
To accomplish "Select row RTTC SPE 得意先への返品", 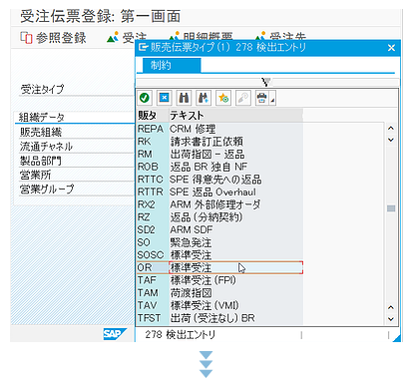I will click(x=219, y=180).
